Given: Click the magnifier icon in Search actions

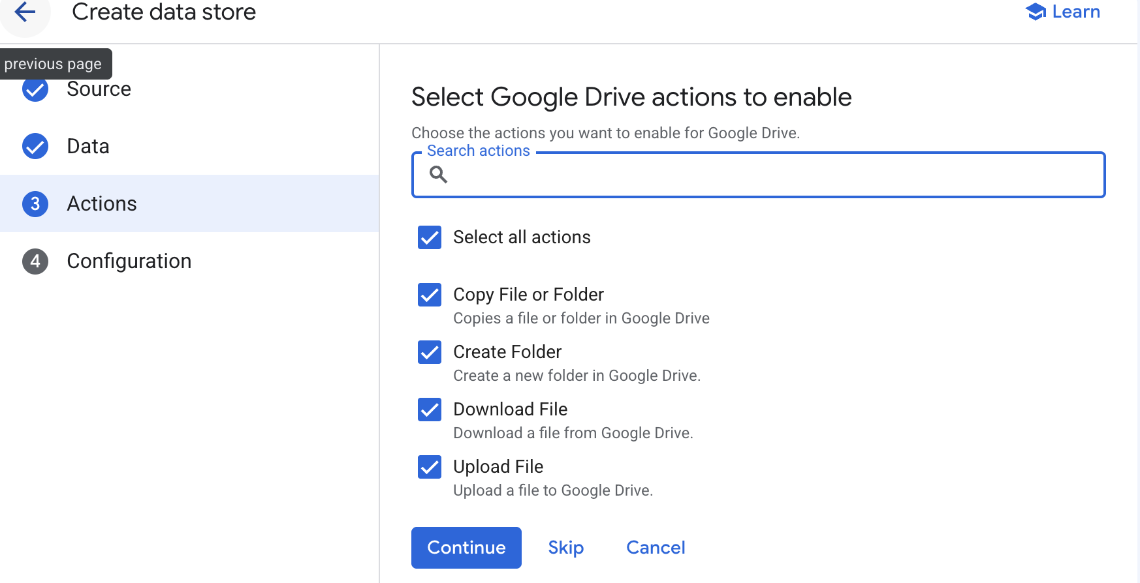Looking at the screenshot, I should [x=438, y=174].
